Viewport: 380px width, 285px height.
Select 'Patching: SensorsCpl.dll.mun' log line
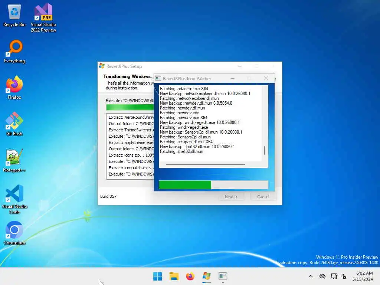185,137
